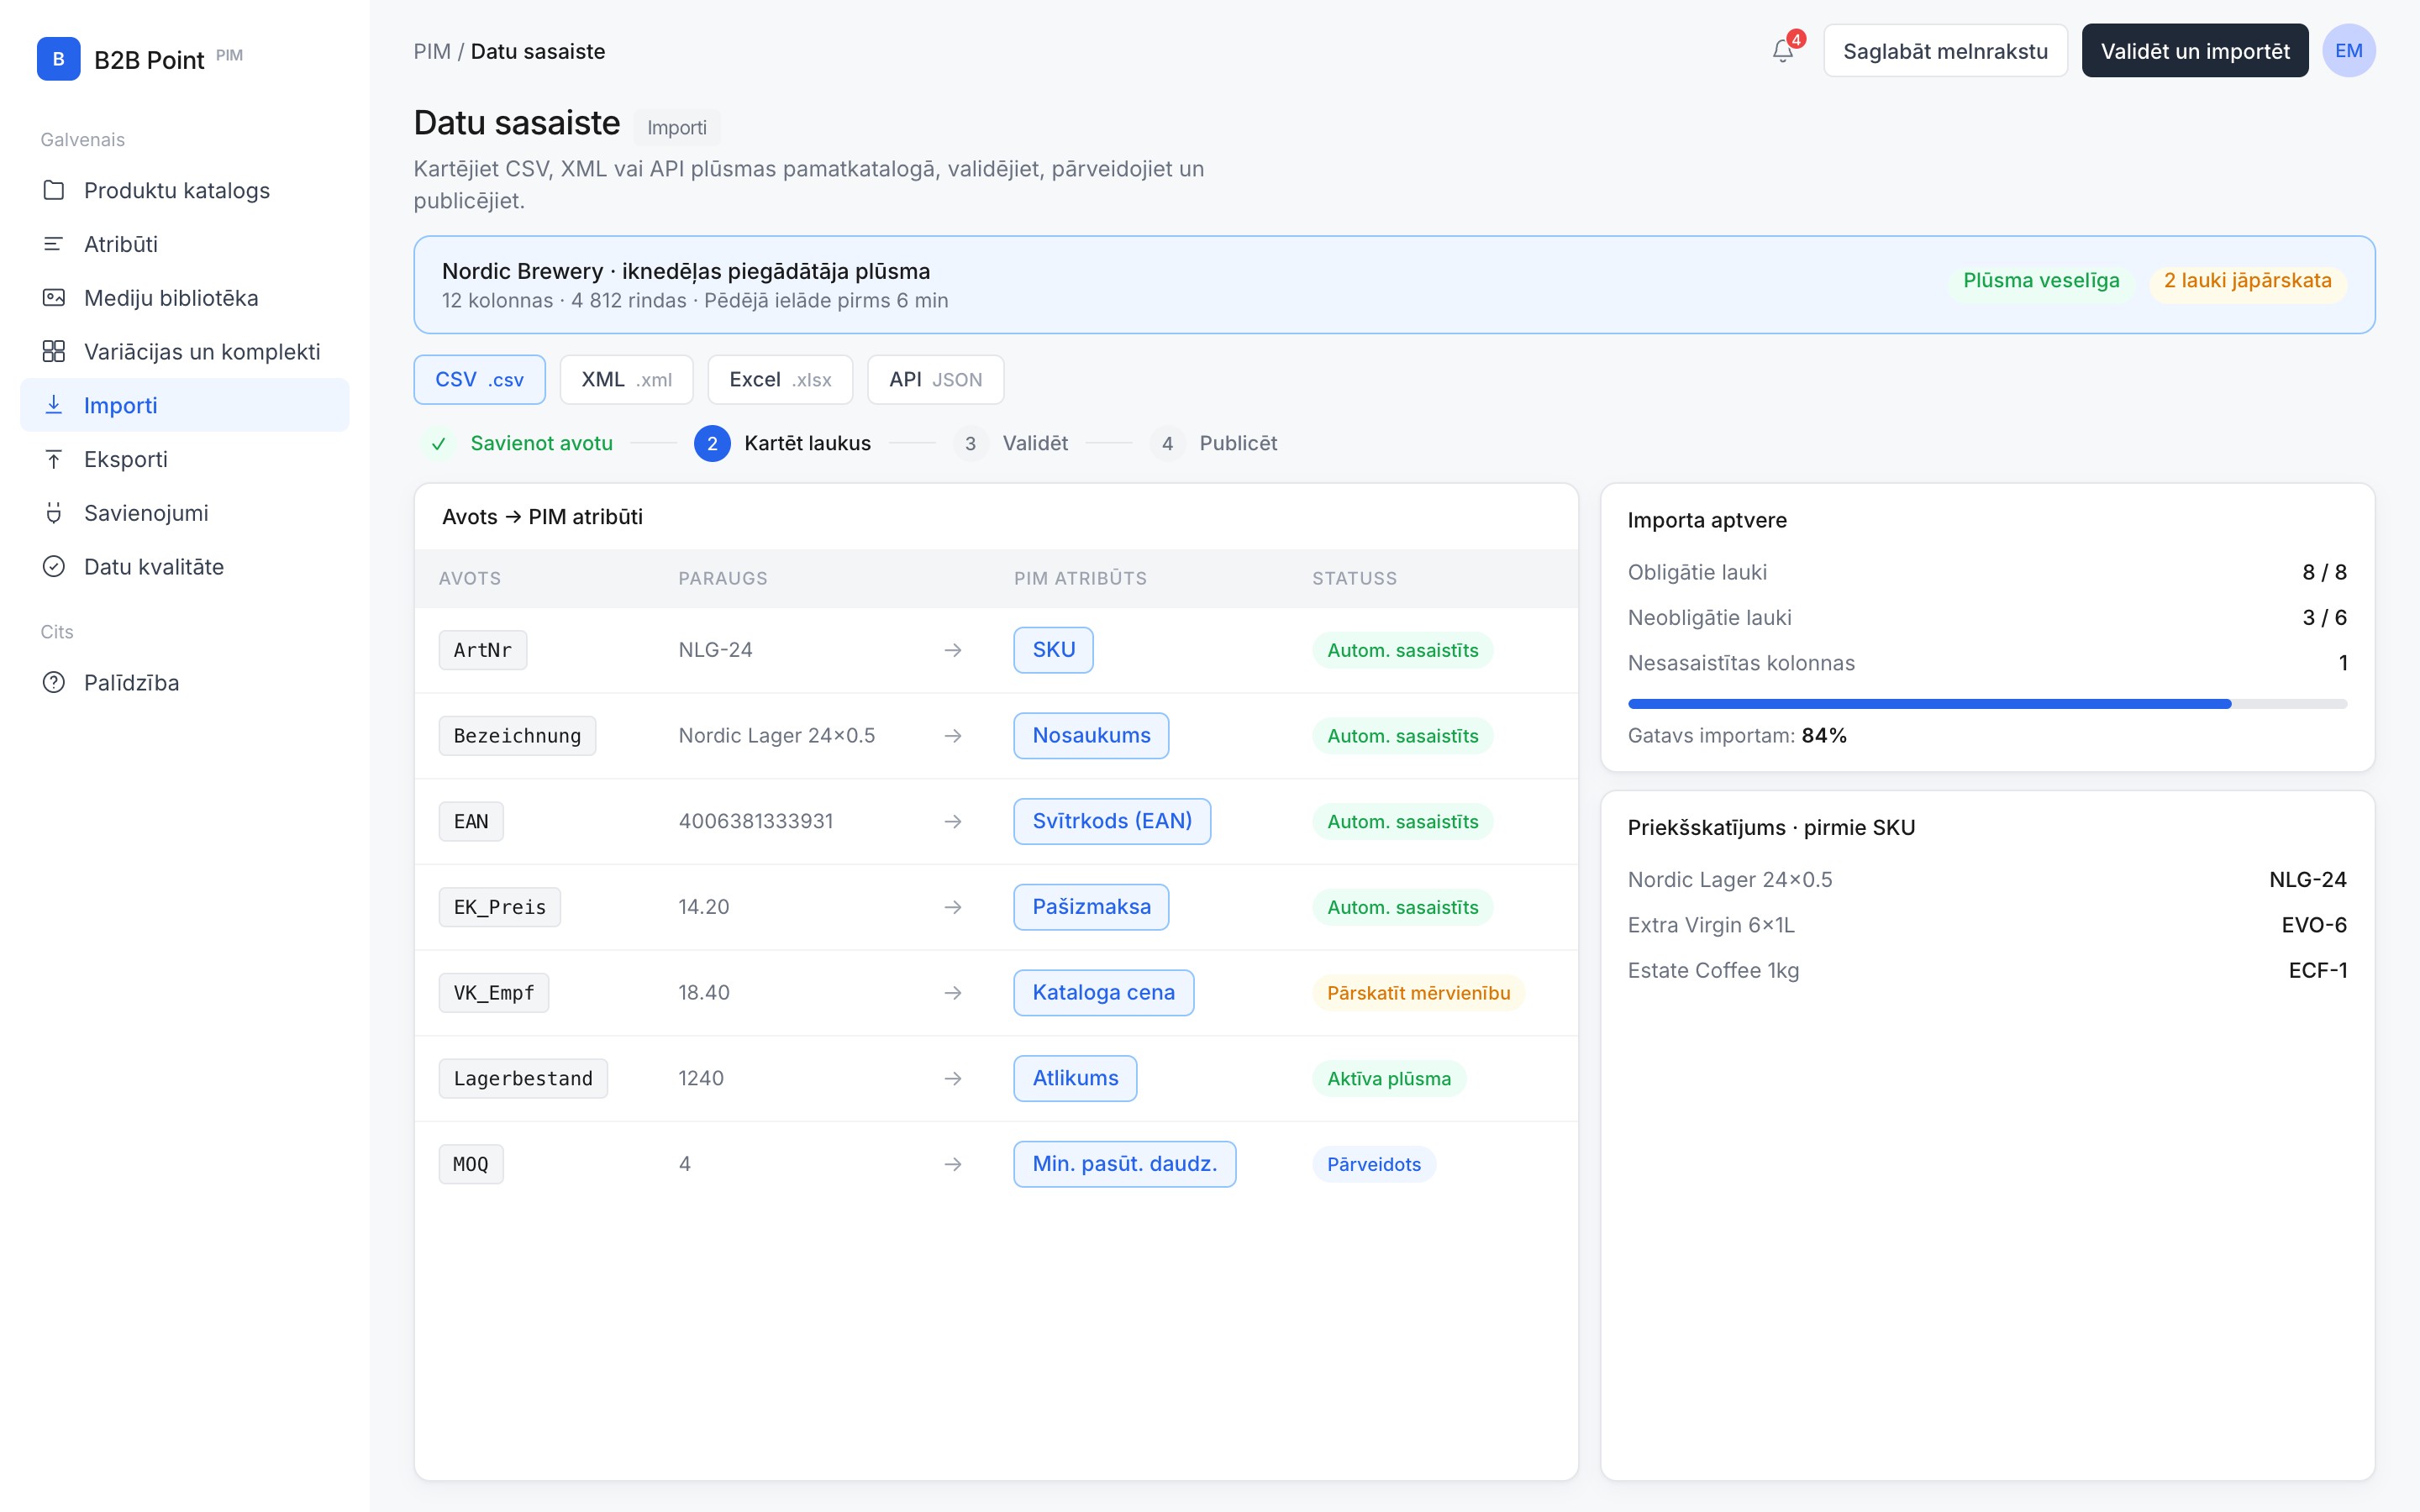
Task: Click the arrow in the Bezeichnung row
Action: tap(953, 736)
